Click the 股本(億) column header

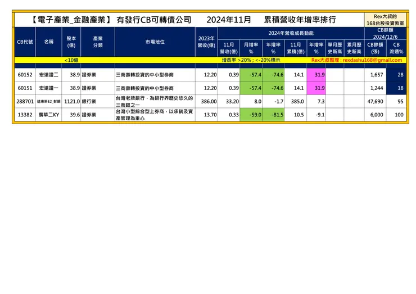71,42
